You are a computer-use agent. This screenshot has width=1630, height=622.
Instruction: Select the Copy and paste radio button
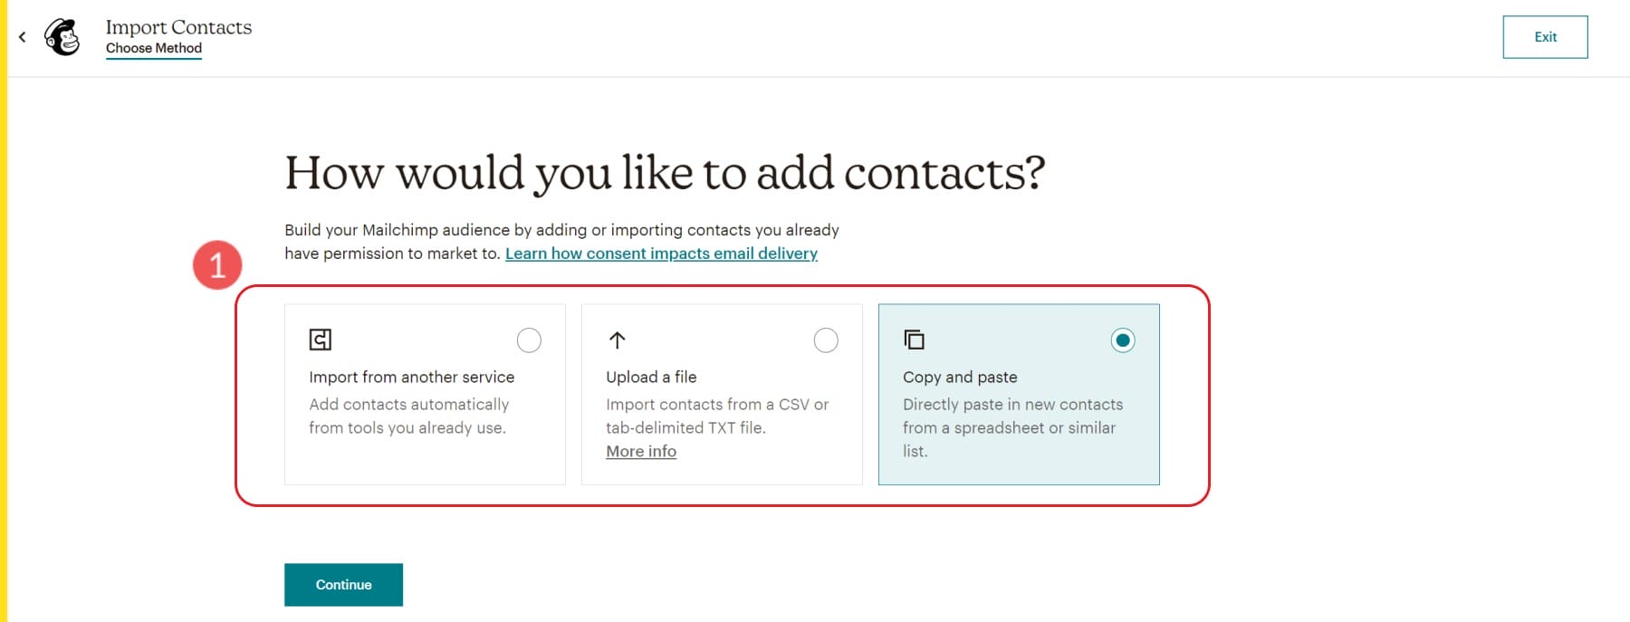point(1124,340)
